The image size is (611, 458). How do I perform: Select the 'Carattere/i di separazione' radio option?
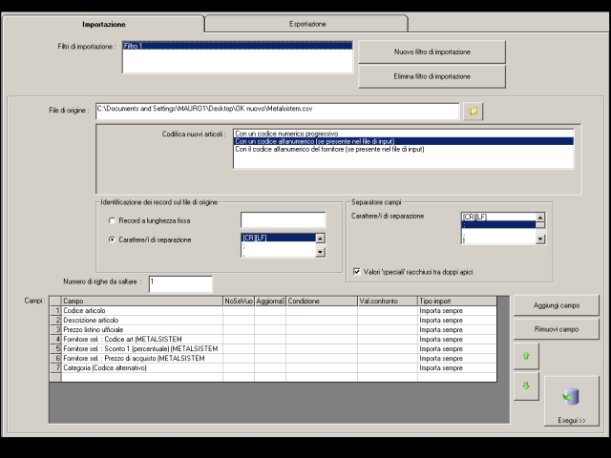coord(112,239)
